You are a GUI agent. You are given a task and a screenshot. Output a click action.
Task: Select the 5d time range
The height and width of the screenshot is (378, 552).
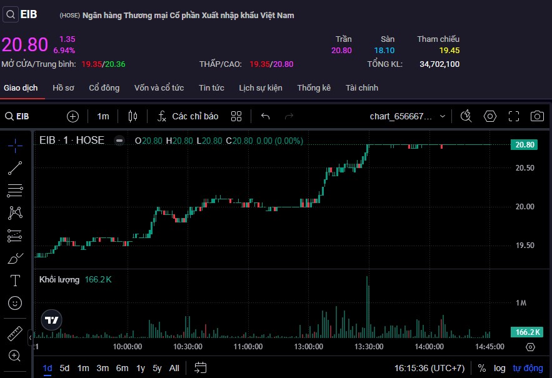point(64,368)
